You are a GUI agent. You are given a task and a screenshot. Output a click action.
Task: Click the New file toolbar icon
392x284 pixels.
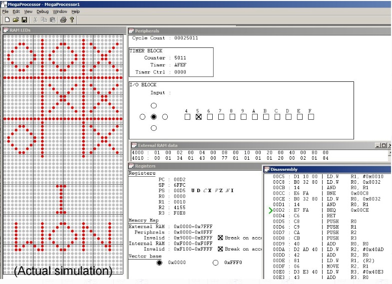click(7, 20)
